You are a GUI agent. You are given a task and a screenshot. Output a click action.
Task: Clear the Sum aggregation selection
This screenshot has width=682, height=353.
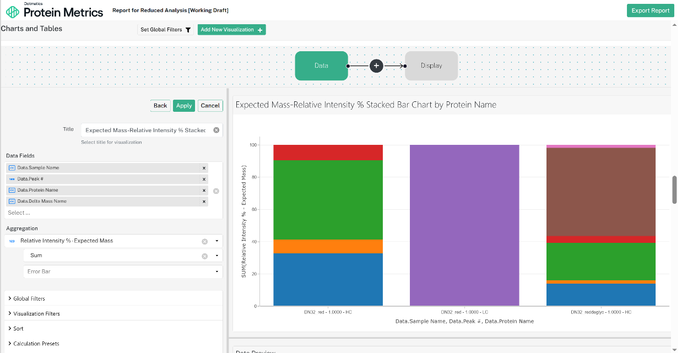point(204,256)
